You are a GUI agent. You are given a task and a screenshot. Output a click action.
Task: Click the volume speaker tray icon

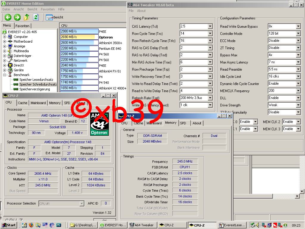coord(258,225)
